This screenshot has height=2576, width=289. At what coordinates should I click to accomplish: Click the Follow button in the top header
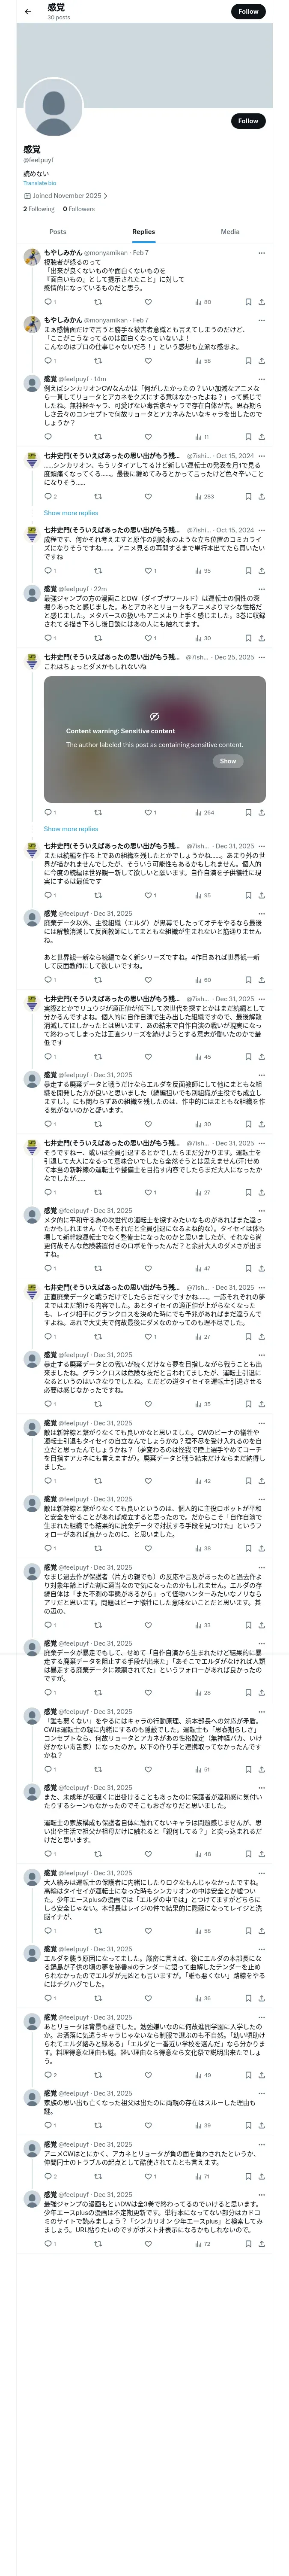click(x=248, y=11)
